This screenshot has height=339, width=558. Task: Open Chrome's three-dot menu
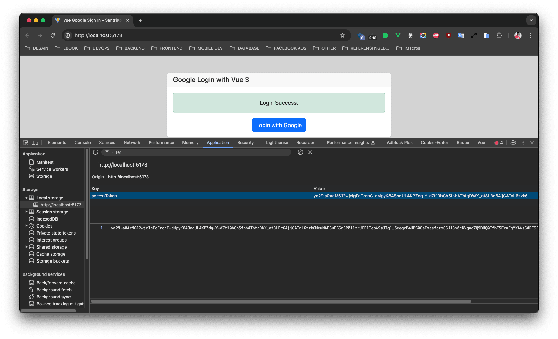[x=531, y=35]
